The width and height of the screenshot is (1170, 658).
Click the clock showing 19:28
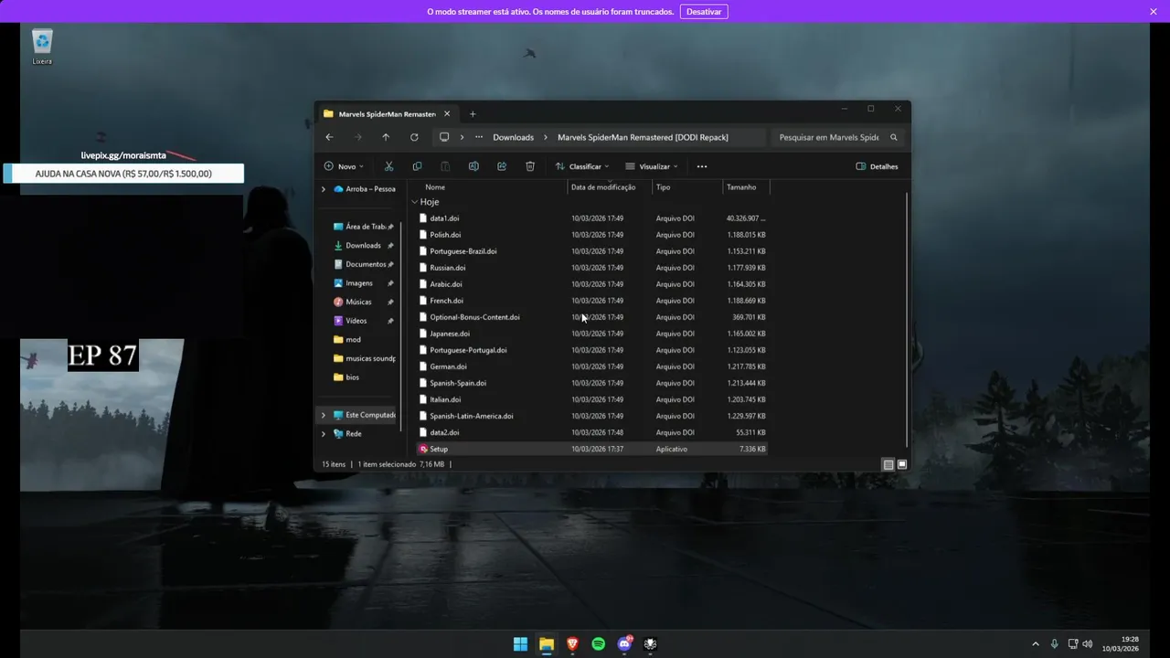pos(1130,639)
